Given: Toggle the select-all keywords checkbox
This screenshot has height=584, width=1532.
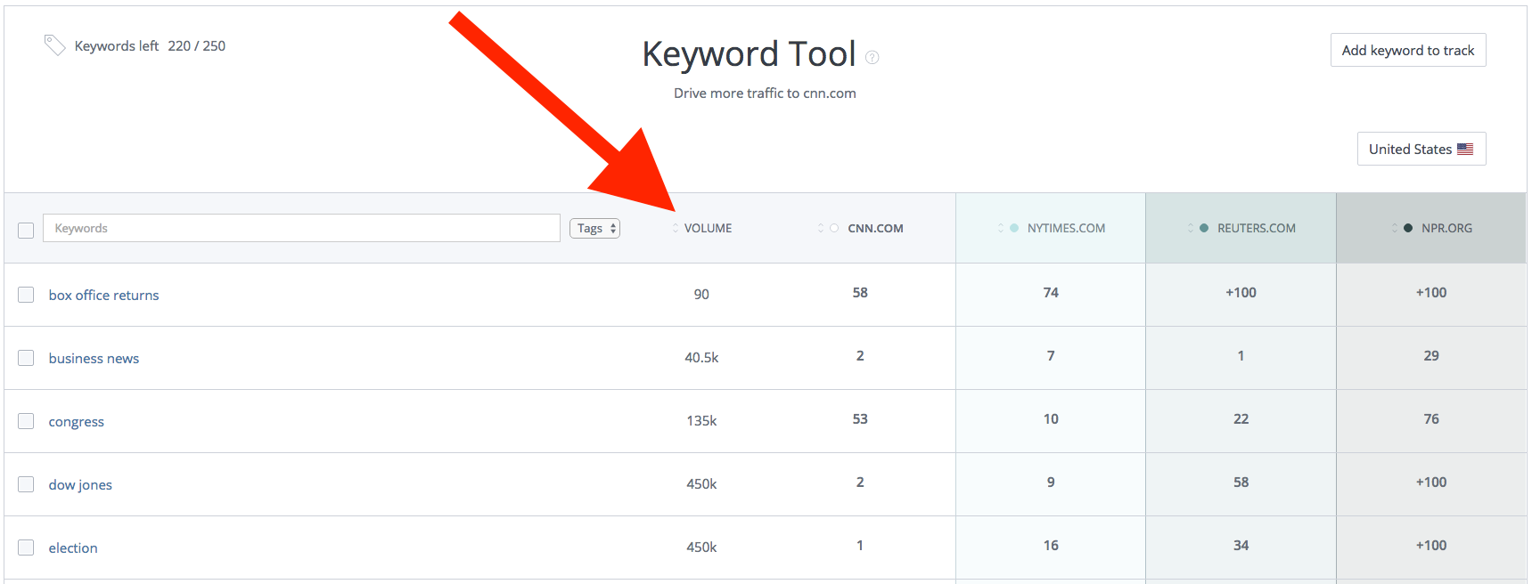Looking at the screenshot, I should [x=26, y=230].
